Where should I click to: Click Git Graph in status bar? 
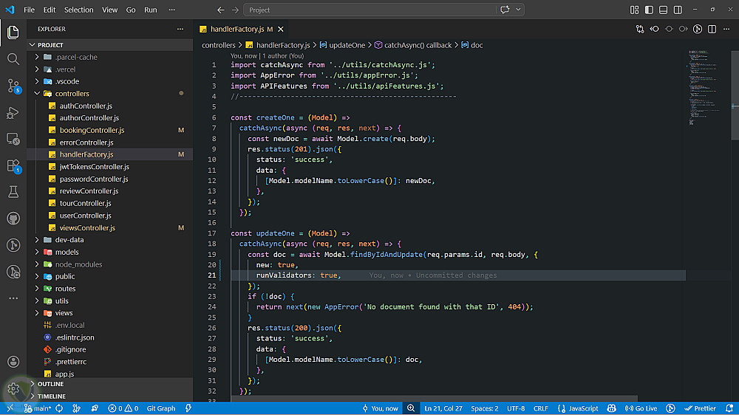(x=161, y=408)
